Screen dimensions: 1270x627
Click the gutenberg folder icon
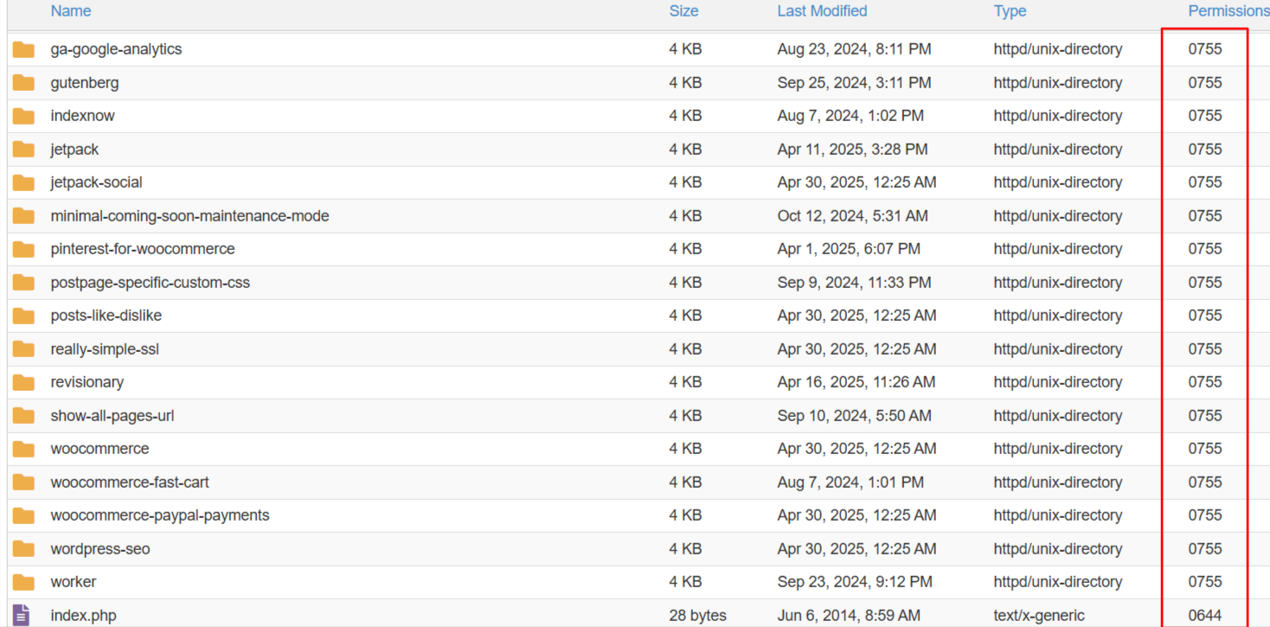tap(23, 83)
